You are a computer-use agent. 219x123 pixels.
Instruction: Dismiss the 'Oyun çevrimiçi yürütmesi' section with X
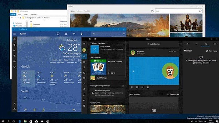point(123,86)
